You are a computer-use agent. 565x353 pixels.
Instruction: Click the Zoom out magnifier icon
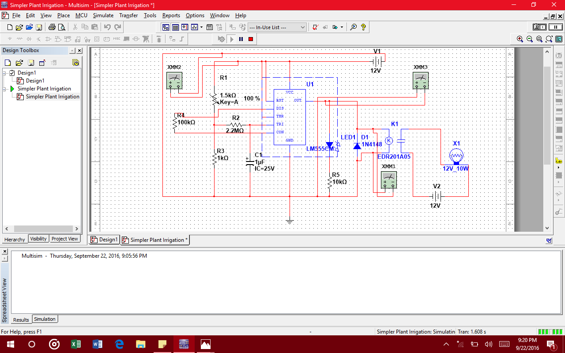pos(530,39)
